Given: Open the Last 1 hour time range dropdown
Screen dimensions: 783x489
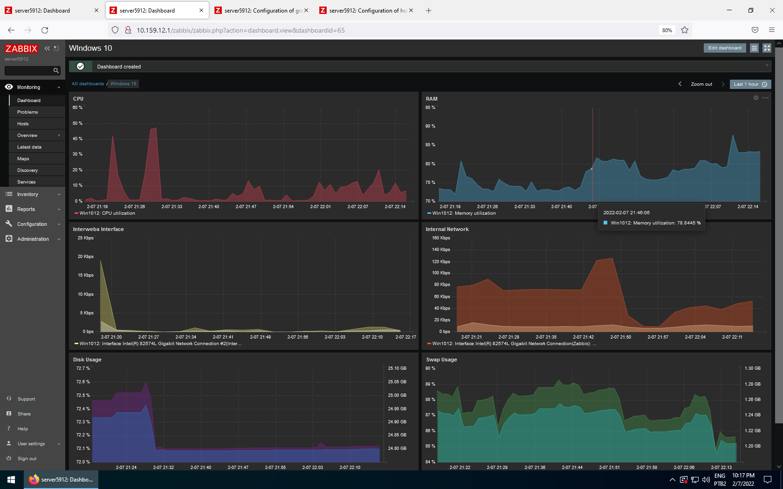Looking at the screenshot, I should (749, 84).
